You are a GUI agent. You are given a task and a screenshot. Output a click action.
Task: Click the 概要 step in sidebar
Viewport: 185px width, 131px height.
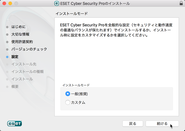(15, 86)
